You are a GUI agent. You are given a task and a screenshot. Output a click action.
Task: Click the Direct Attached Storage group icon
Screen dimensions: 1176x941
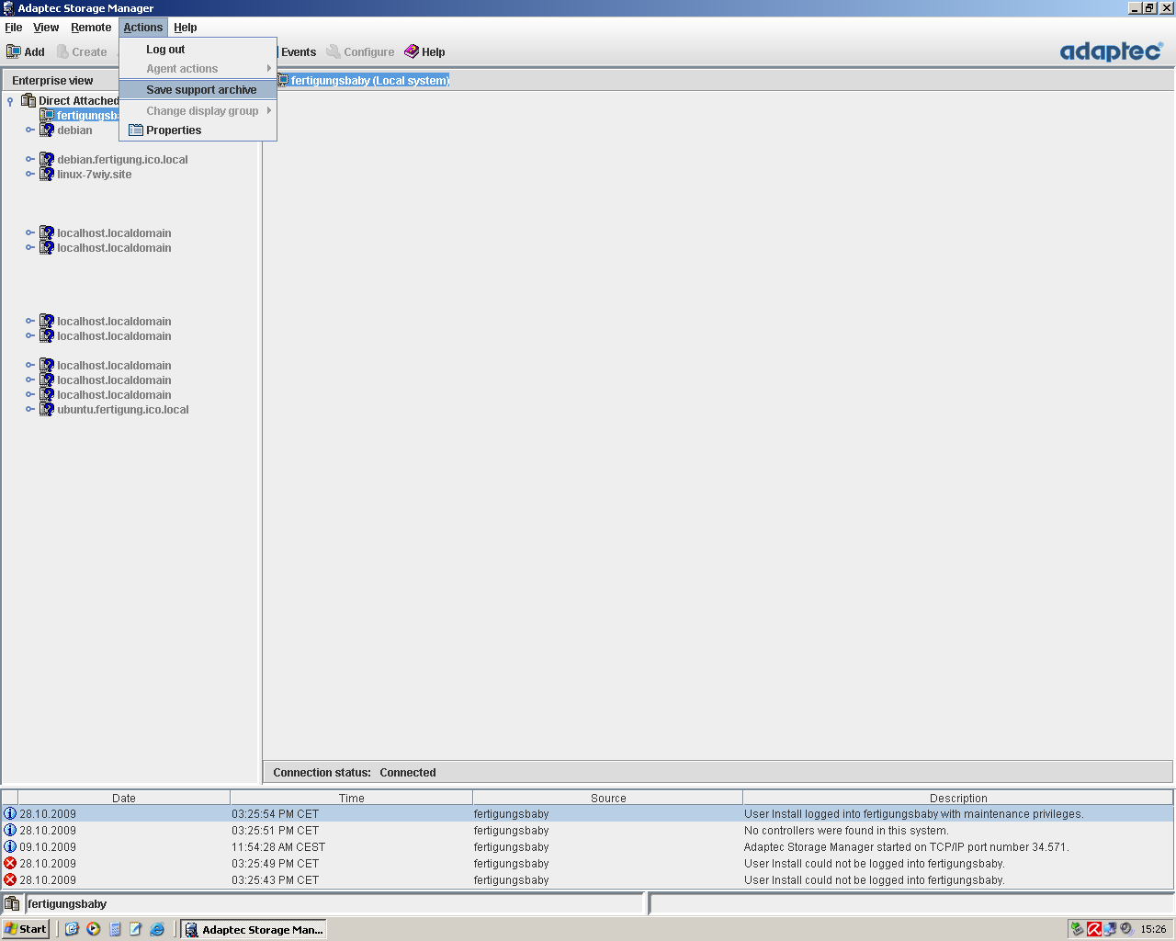point(28,100)
